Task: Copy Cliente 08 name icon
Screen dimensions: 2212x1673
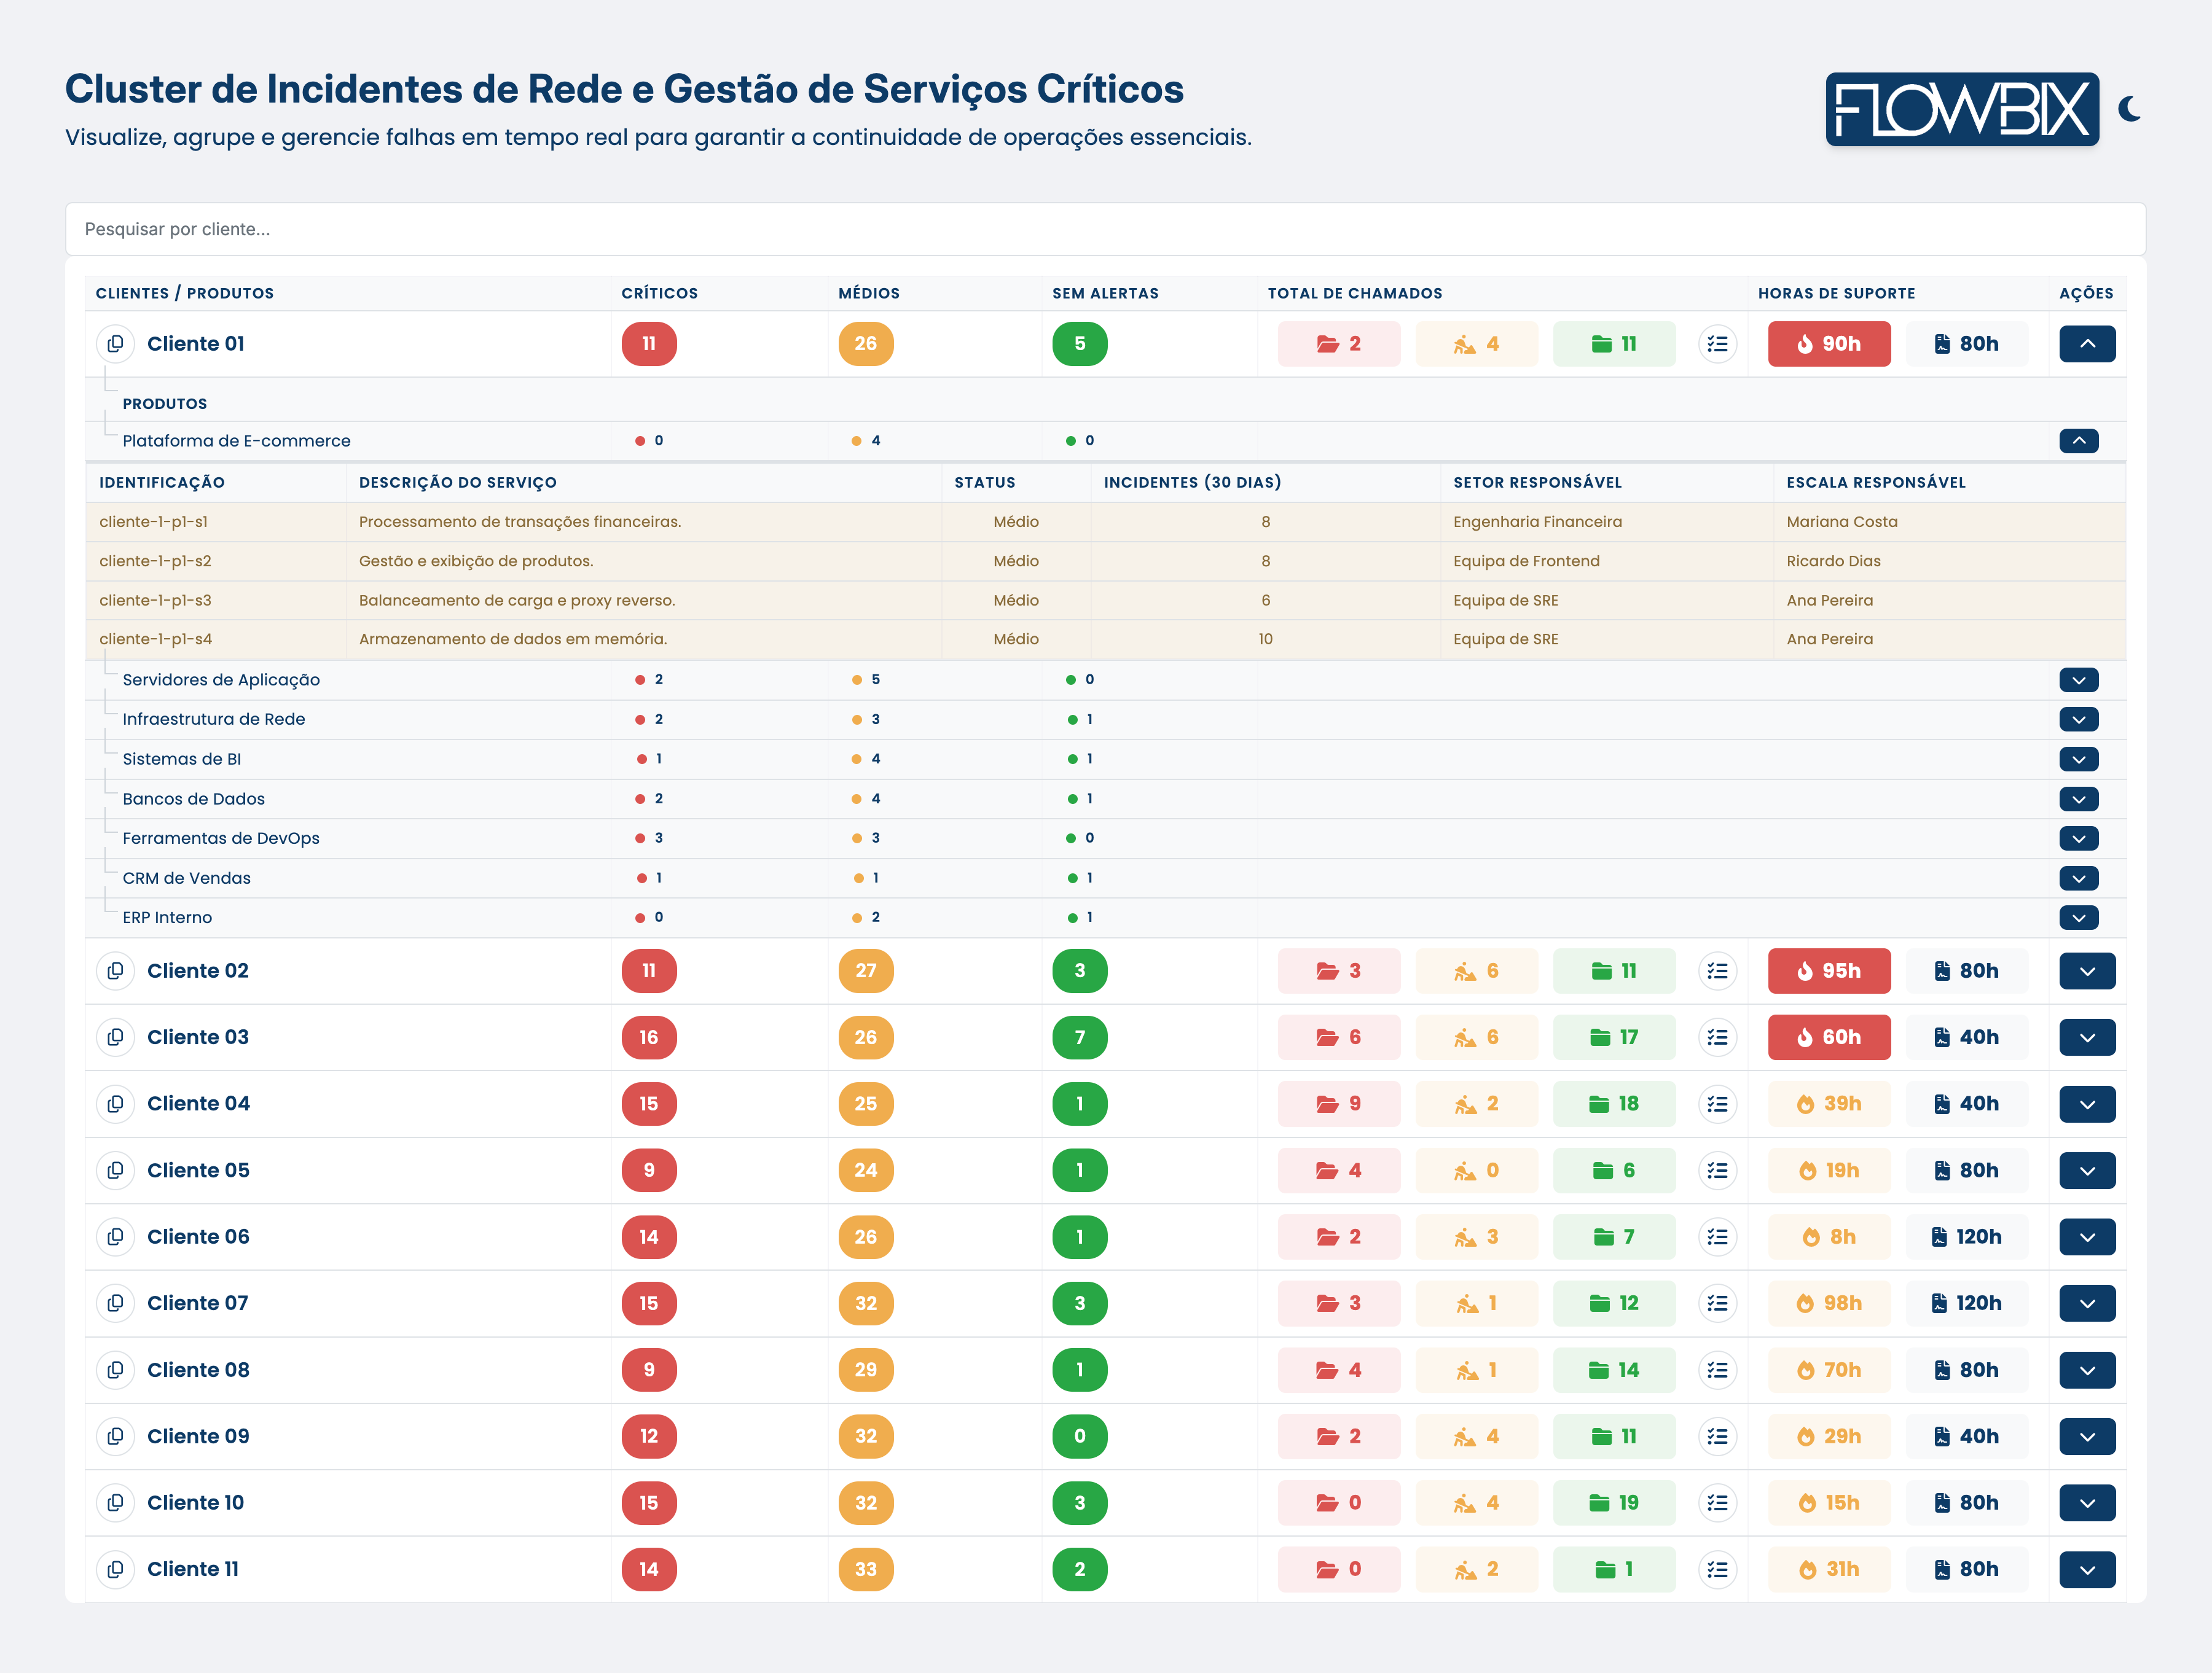Action: click(116, 1369)
